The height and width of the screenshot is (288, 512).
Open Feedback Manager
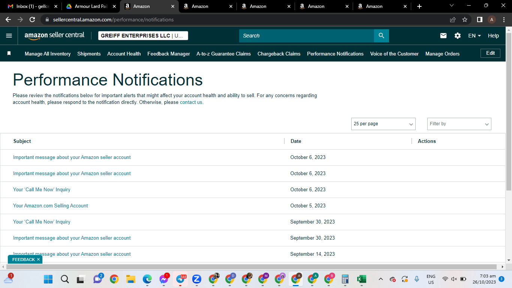click(x=169, y=54)
